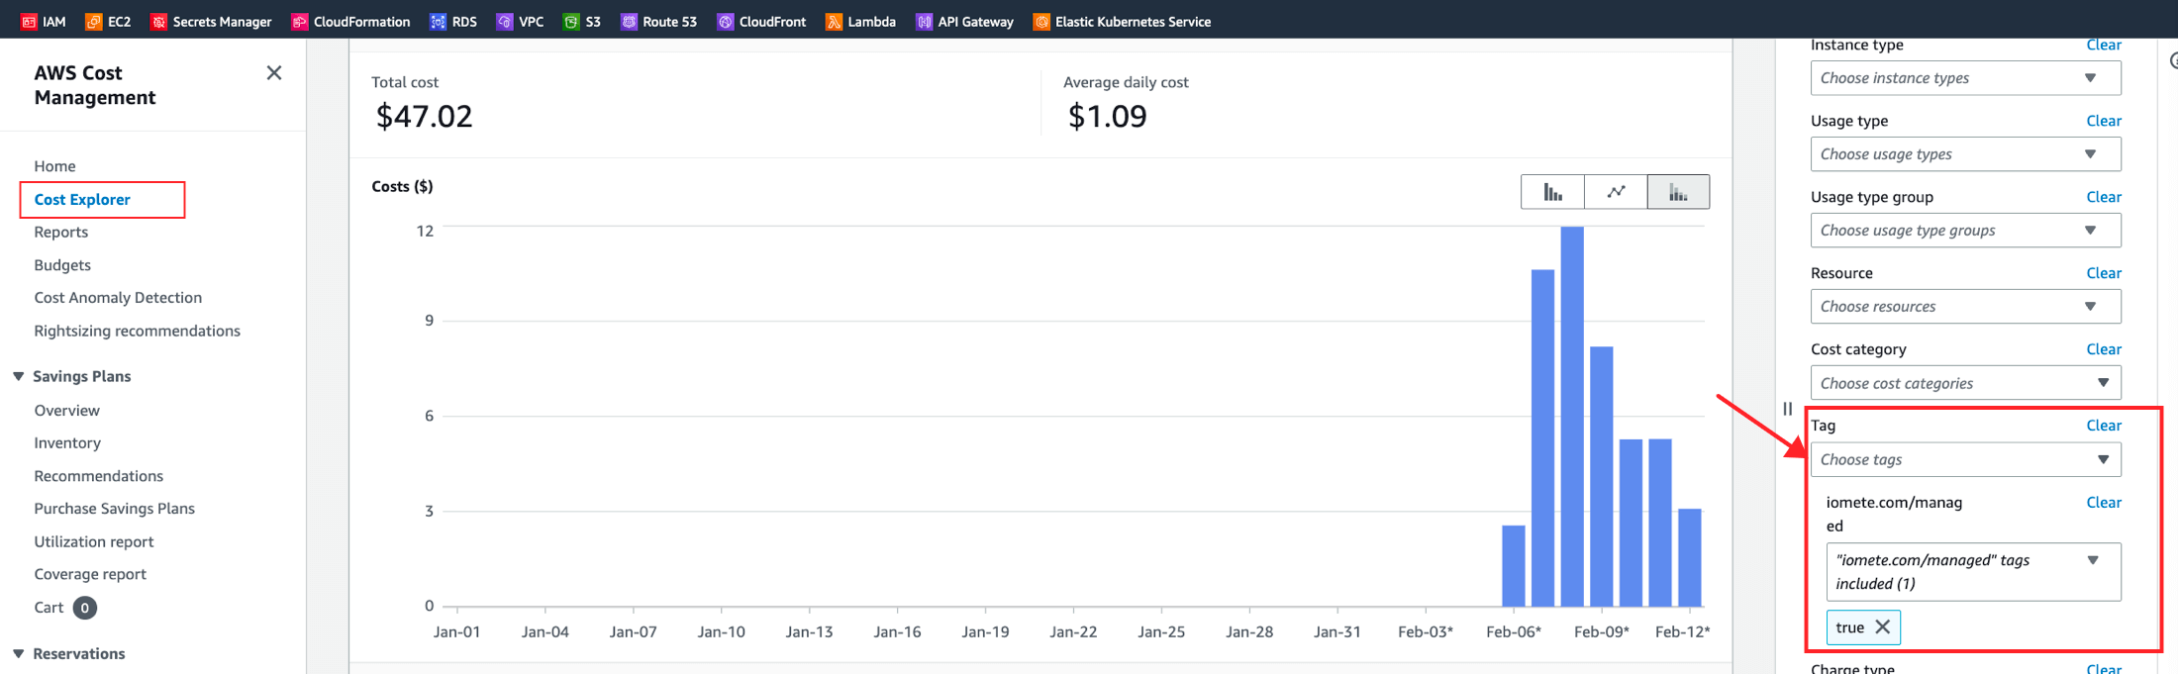Open the VPC service shortcut
The height and width of the screenshot is (674, 2178).
pos(521,21)
